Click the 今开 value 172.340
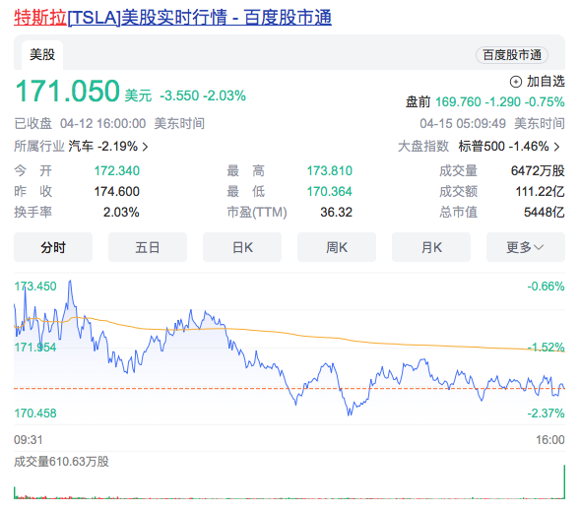580x509 pixels. [116, 171]
